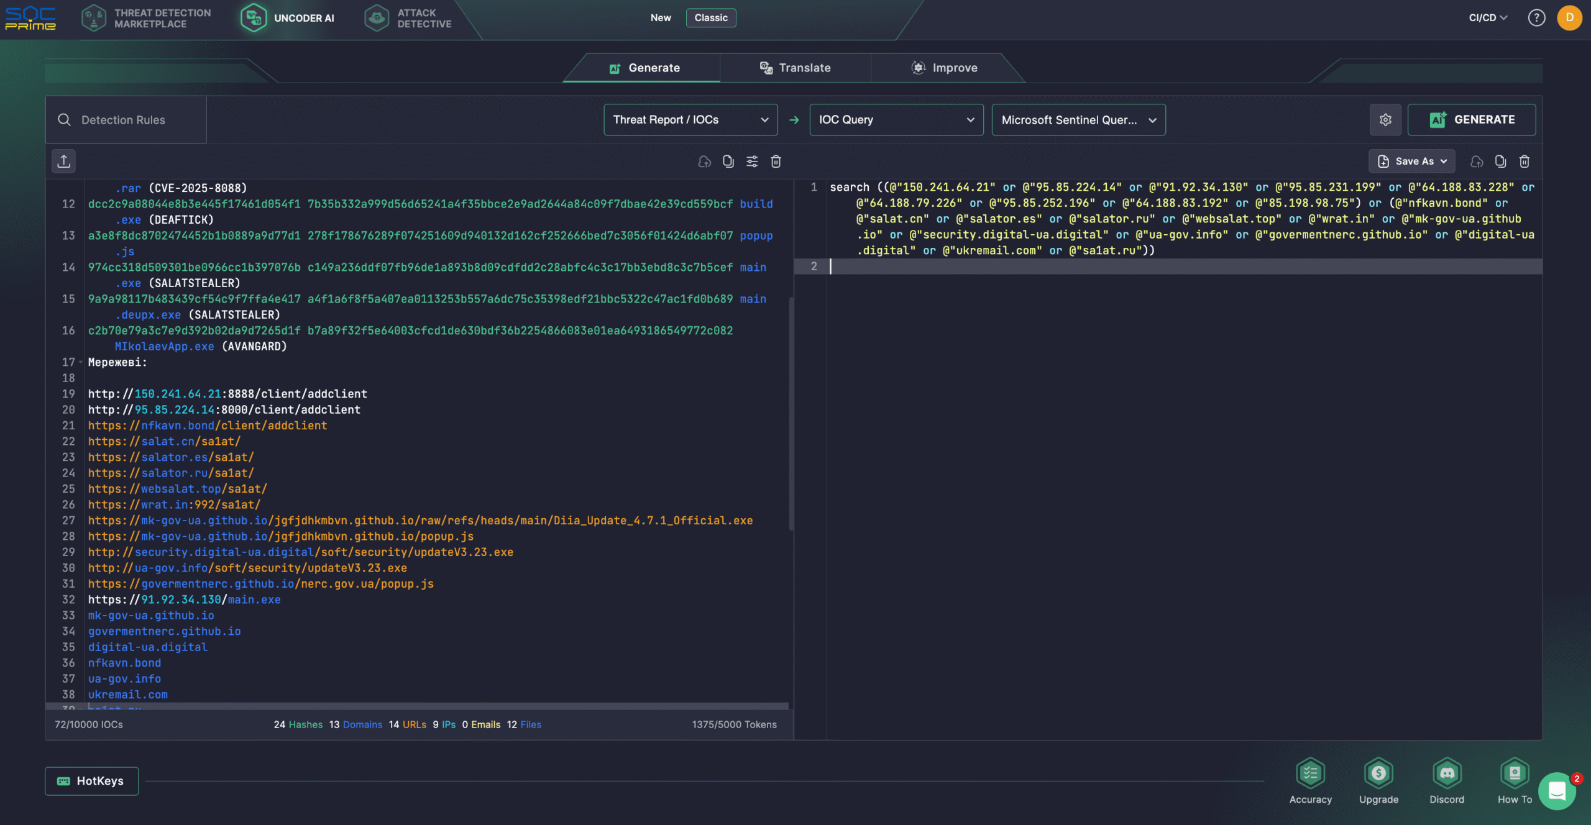Copy the generated Sentinel query

coord(1500,161)
